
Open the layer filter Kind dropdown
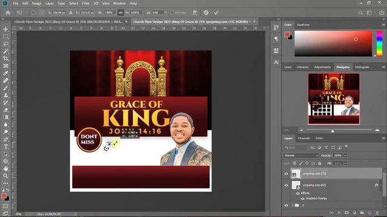295,148
